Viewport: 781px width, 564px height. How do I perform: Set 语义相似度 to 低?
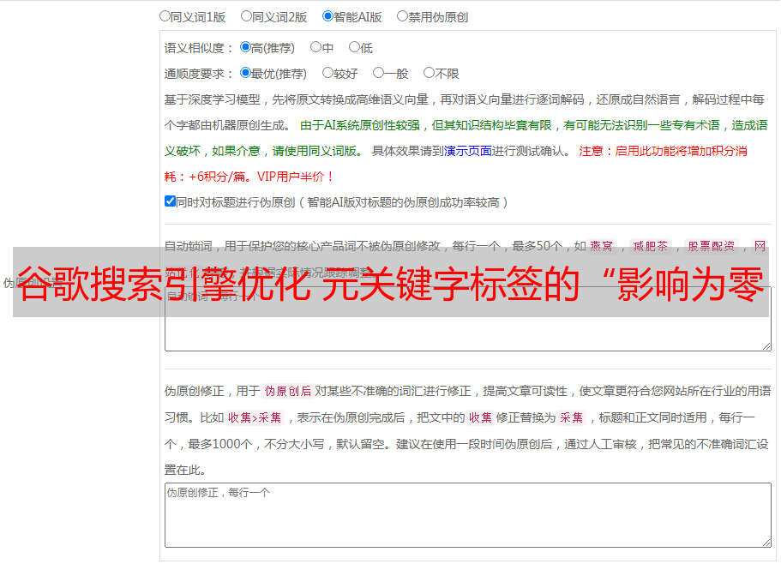[354, 47]
